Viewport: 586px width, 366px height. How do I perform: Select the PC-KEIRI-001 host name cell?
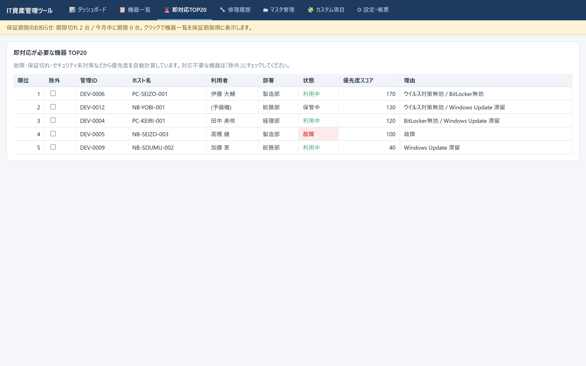167,121
